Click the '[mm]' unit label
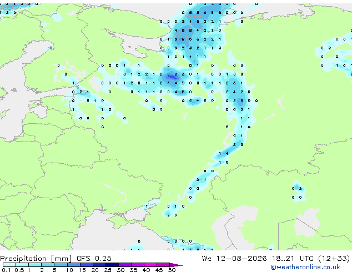 (x=61, y=259)
